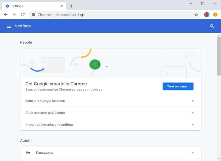The image size is (221, 161).
Task: Expand Chrome name and picture arrow
Action: [x=193, y=113]
